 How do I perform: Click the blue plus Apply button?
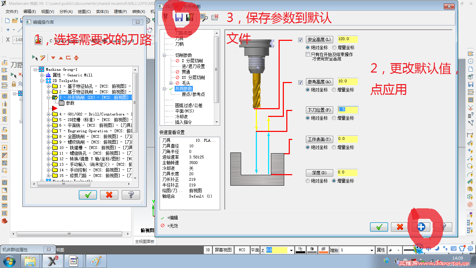tap(421, 227)
